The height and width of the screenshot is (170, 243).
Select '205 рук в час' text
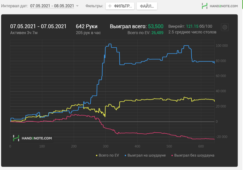click(88, 33)
